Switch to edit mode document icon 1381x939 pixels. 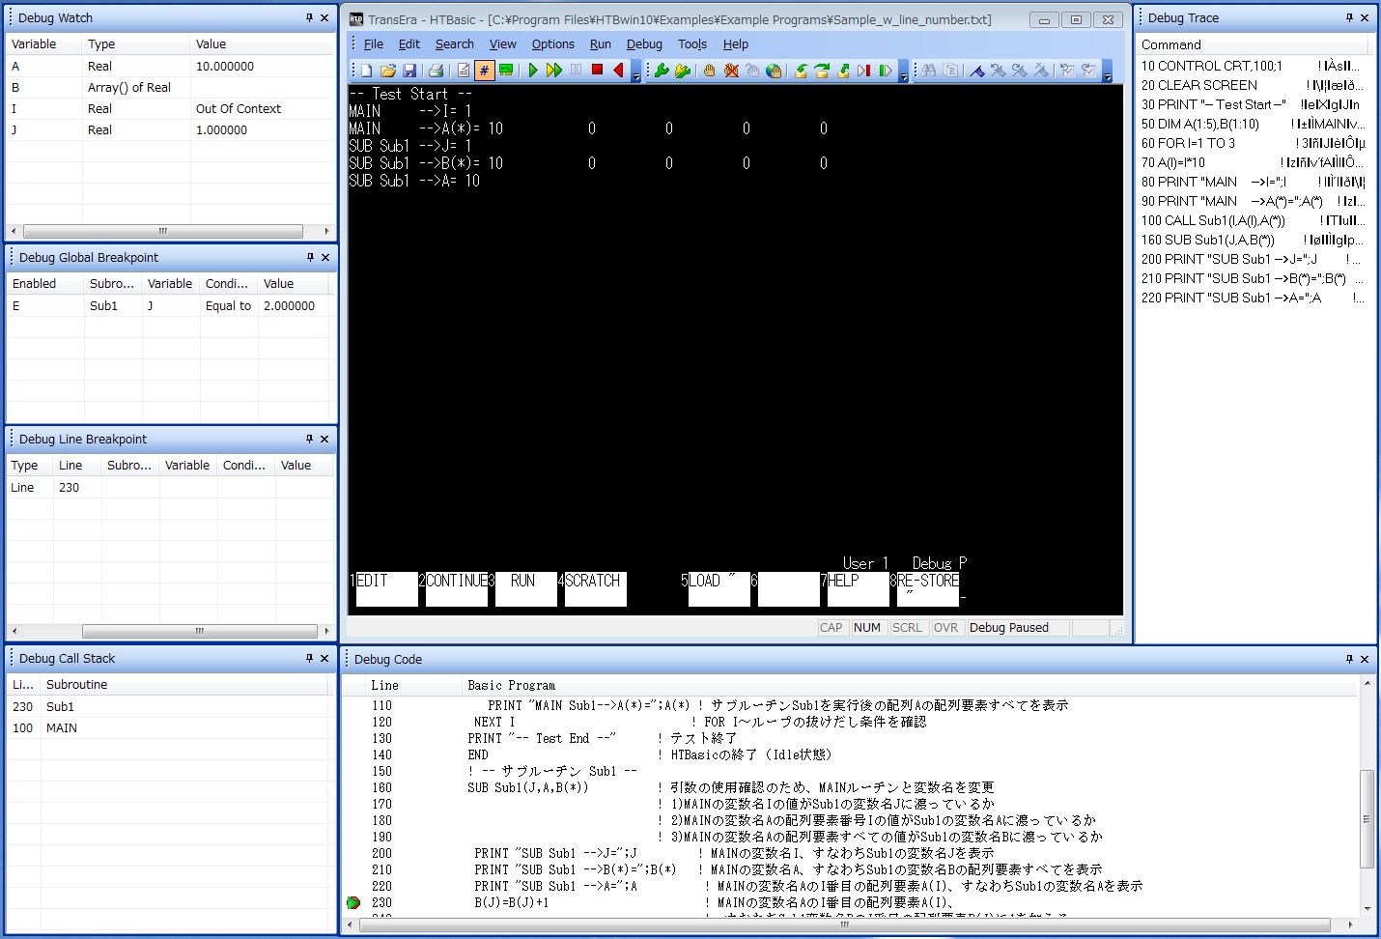click(x=464, y=70)
